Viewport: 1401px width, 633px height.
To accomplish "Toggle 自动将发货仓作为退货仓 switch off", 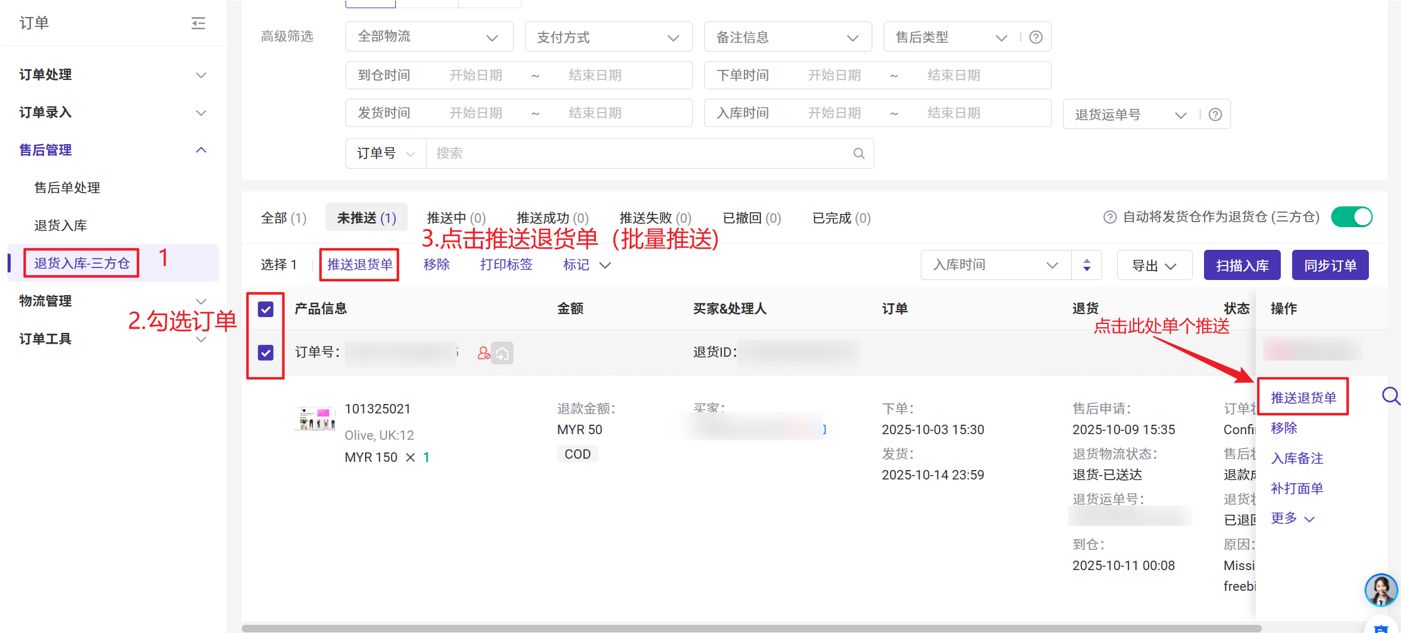I will click(1351, 217).
